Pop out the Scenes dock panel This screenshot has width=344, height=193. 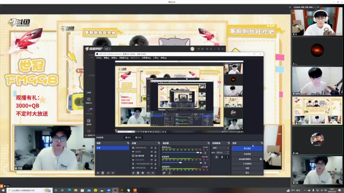[x=128, y=143]
